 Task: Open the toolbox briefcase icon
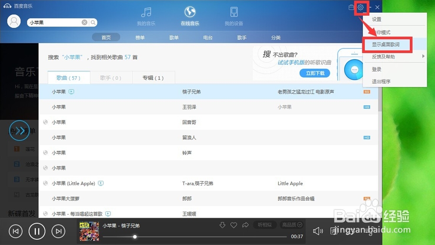[351, 7]
